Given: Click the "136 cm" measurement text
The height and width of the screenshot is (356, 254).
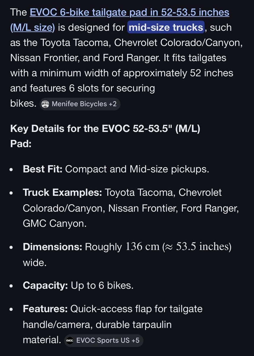Looking at the screenshot, I should point(143,247).
